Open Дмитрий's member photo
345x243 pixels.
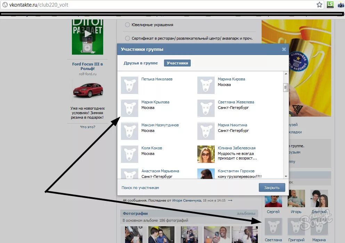[x=319, y=198]
